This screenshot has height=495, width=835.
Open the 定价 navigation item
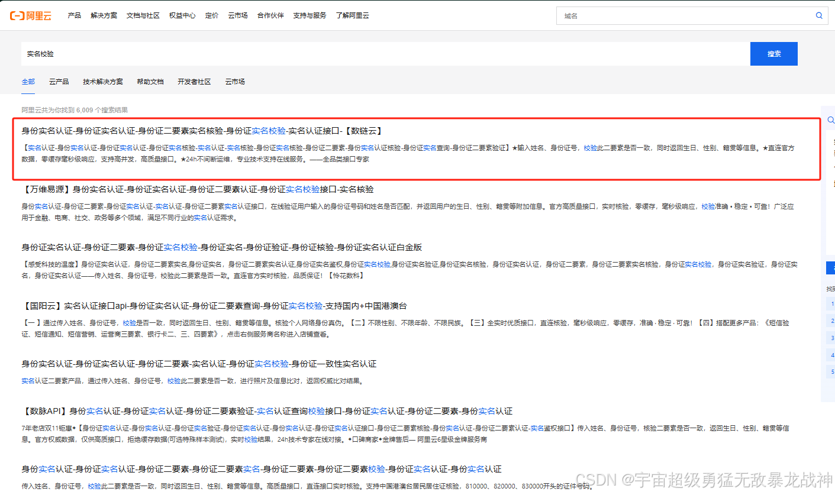(212, 15)
